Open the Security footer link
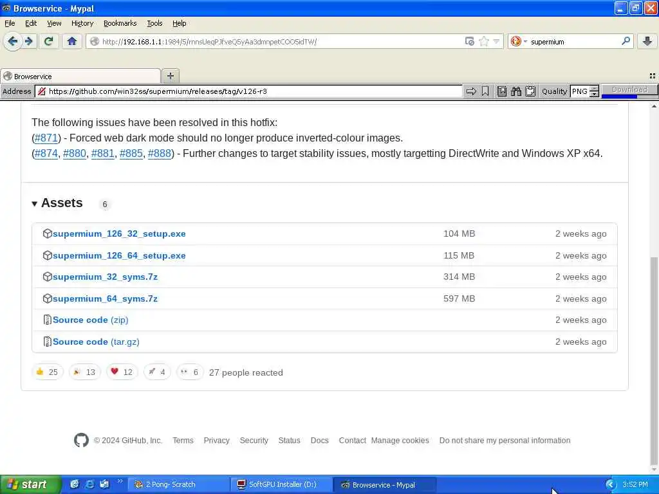The height and width of the screenshot is (494, 659). coord(254,440)
